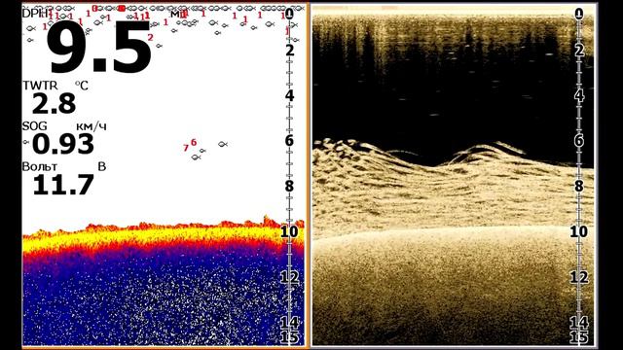
Task: Click depth mark 15 on sonar scale
Action: click(x=289, y=337)
